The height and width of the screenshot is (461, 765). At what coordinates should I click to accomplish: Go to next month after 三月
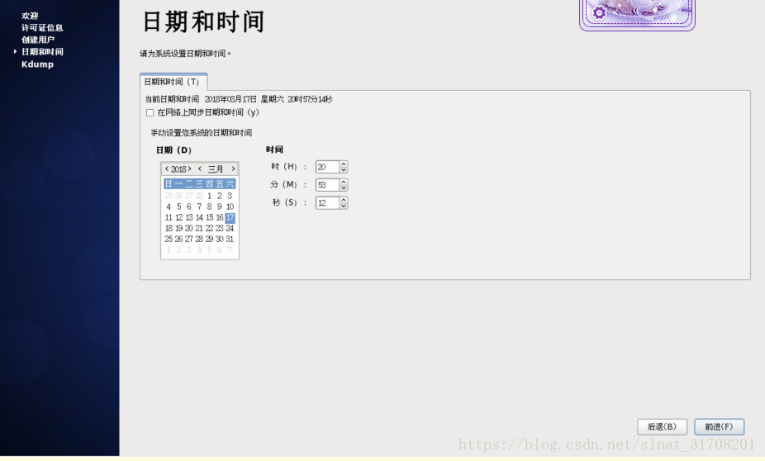[233, 169]
